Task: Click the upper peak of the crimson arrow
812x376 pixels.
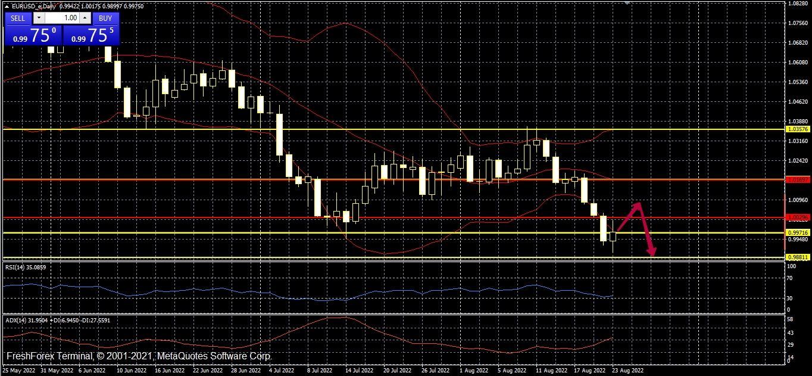Action: point(638,204)
